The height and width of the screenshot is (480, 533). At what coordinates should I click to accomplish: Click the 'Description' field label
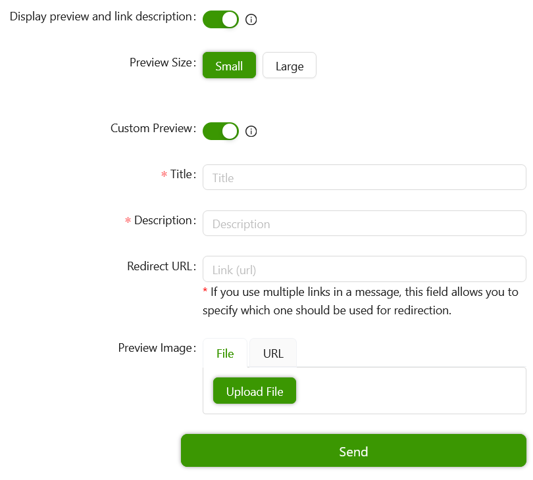163,220
